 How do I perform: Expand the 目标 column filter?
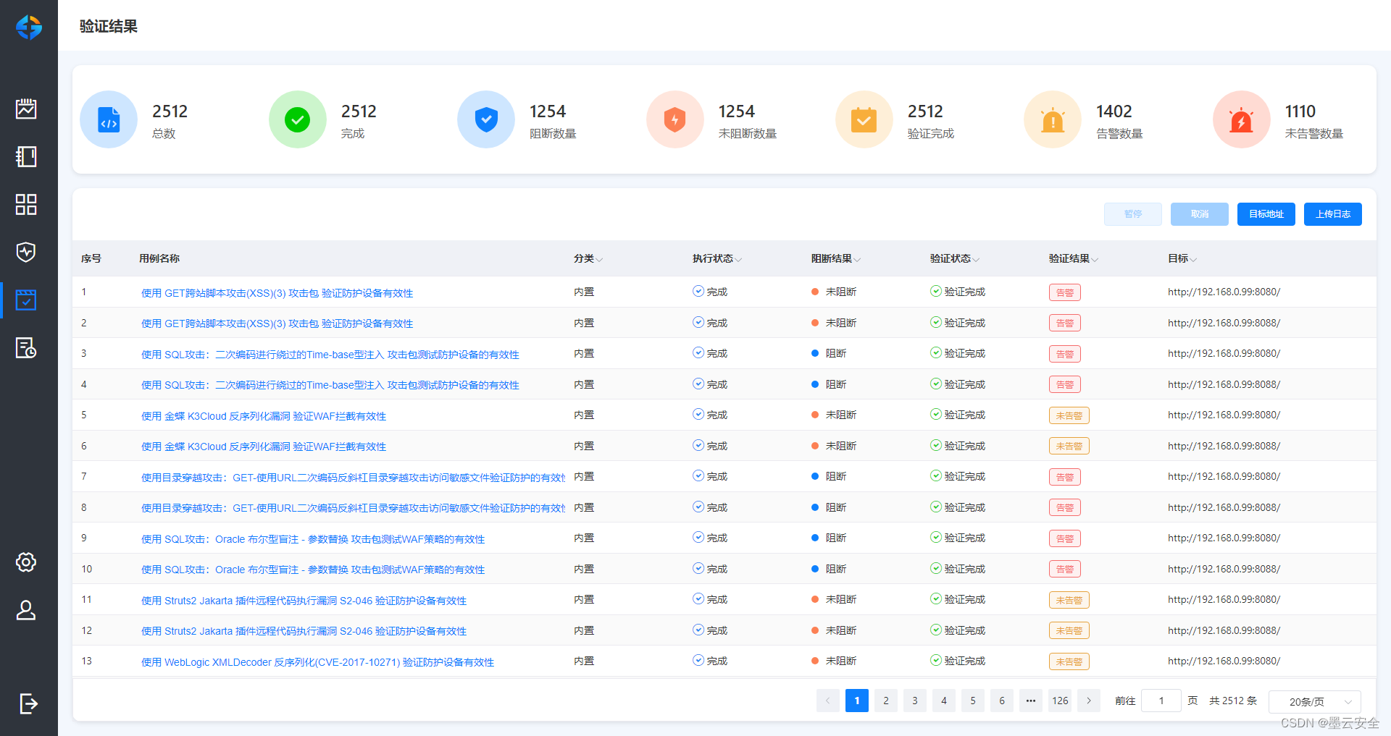click(1193, 259)
